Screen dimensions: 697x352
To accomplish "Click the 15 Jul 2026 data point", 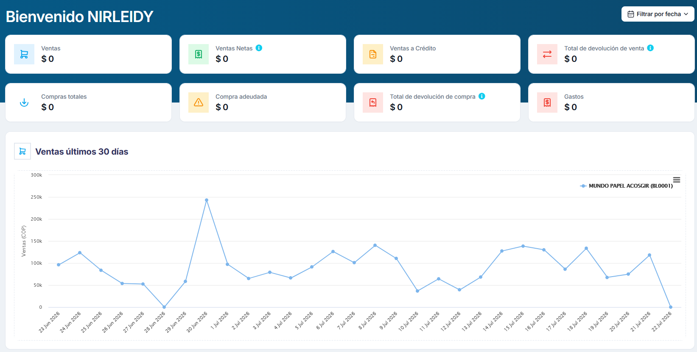I will click(523, 246).
